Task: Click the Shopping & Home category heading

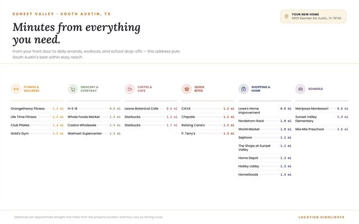Action: (261, 89)
